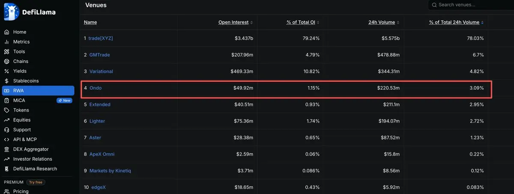Open the Ondo venue link

pyautogui.click(x=96, y=88)
